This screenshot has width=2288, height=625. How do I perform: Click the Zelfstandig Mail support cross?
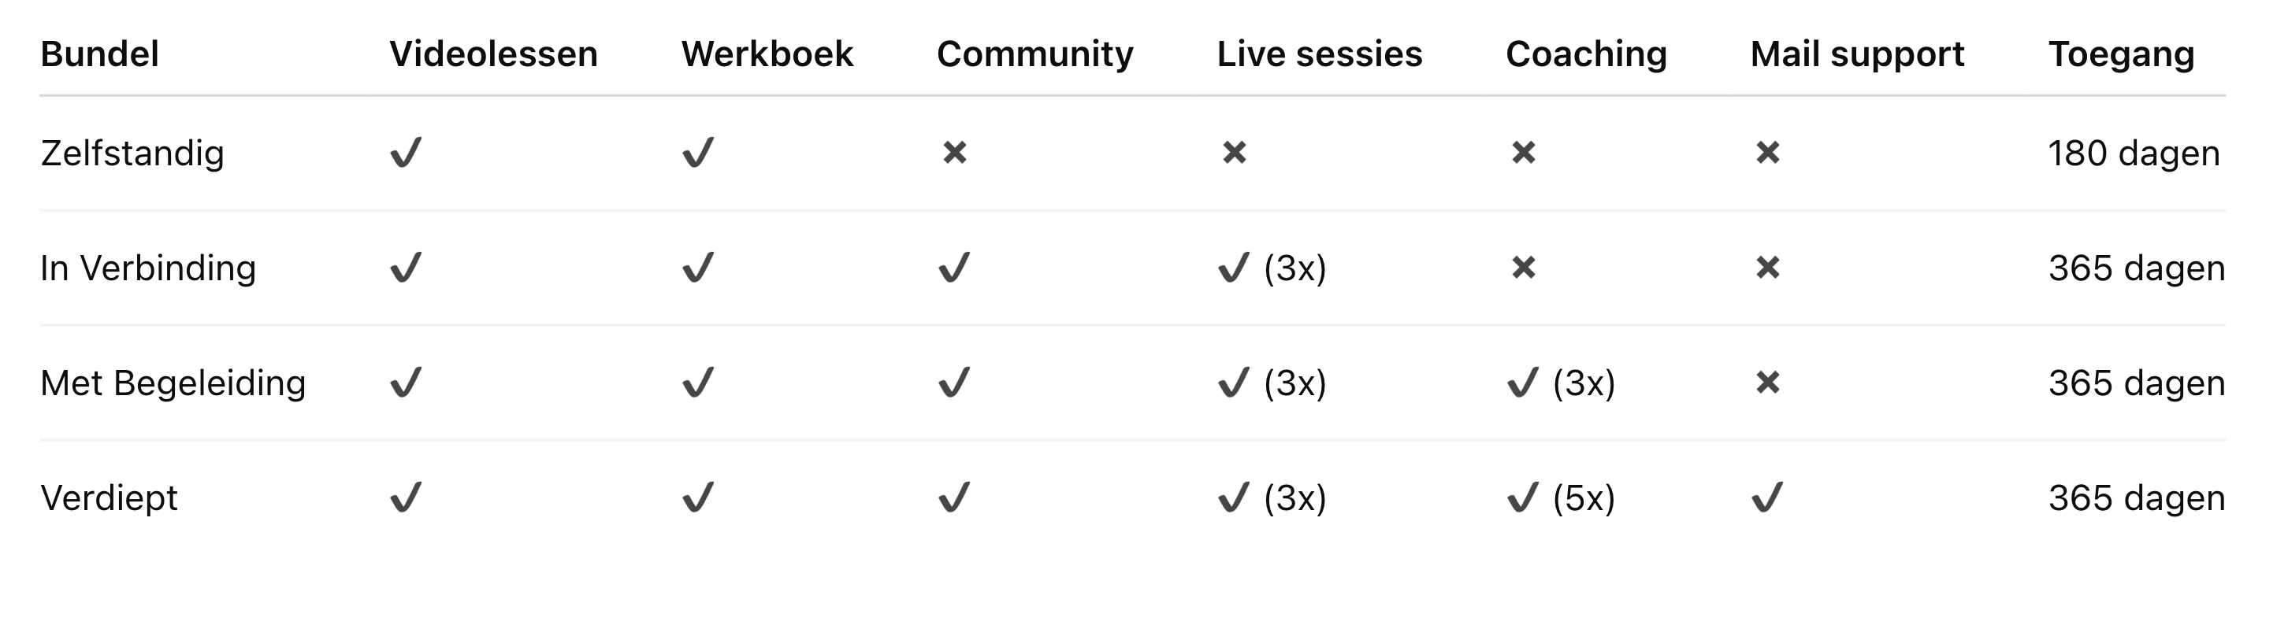pos(1767,153)
